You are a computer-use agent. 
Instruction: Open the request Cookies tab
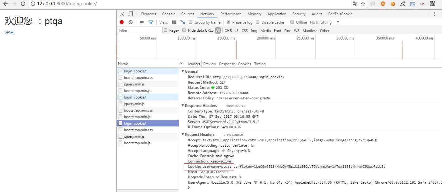tap(245, 64)
